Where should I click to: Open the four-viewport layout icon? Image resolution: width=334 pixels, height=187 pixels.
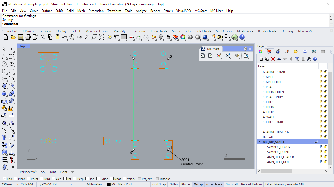tap(124, 37)
